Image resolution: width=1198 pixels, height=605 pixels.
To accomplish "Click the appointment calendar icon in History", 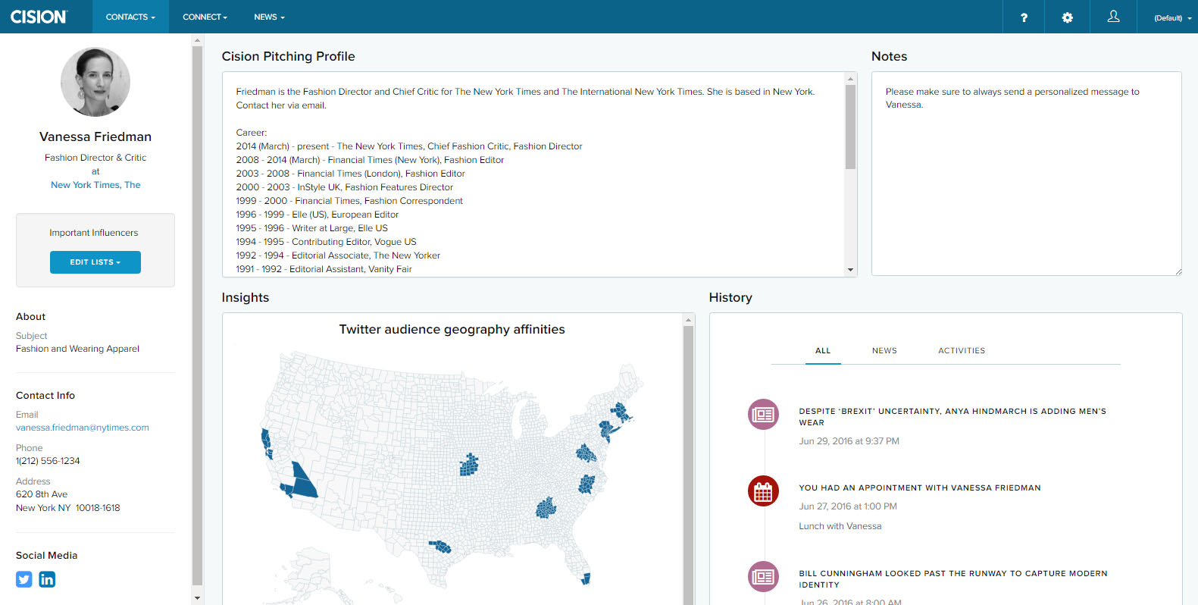I will pos(763,491).
